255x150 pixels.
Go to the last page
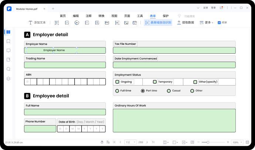pos(153,142)
